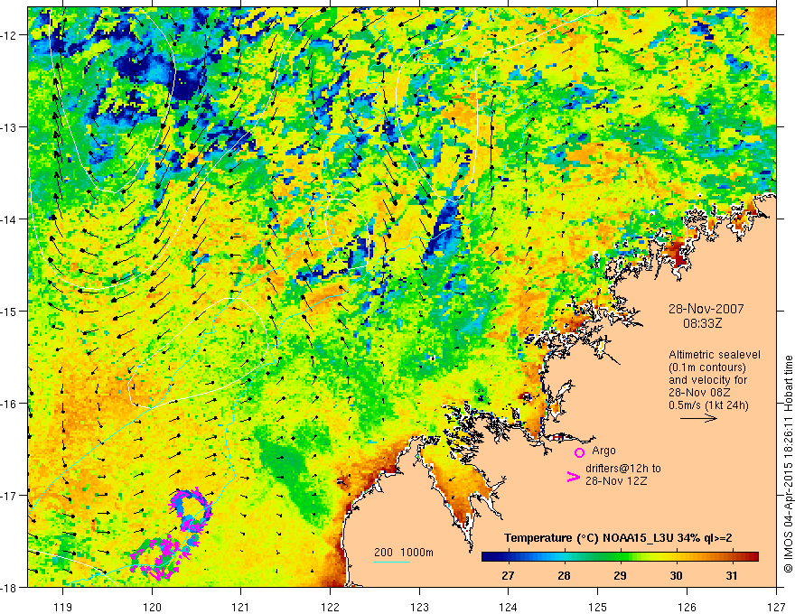This screenshot has width=795, height=614.
Task: Click the latitude axis label -17
Action: [9, 495]
